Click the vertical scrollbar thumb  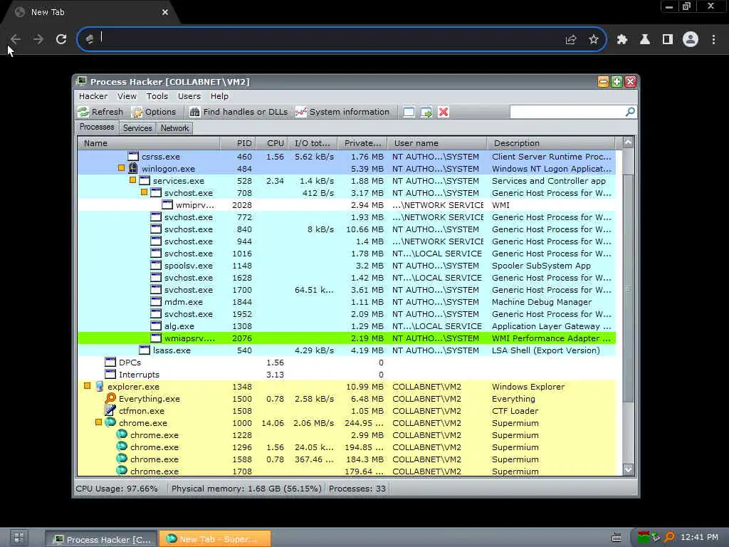pyautogui.click(x=628, y=288)
